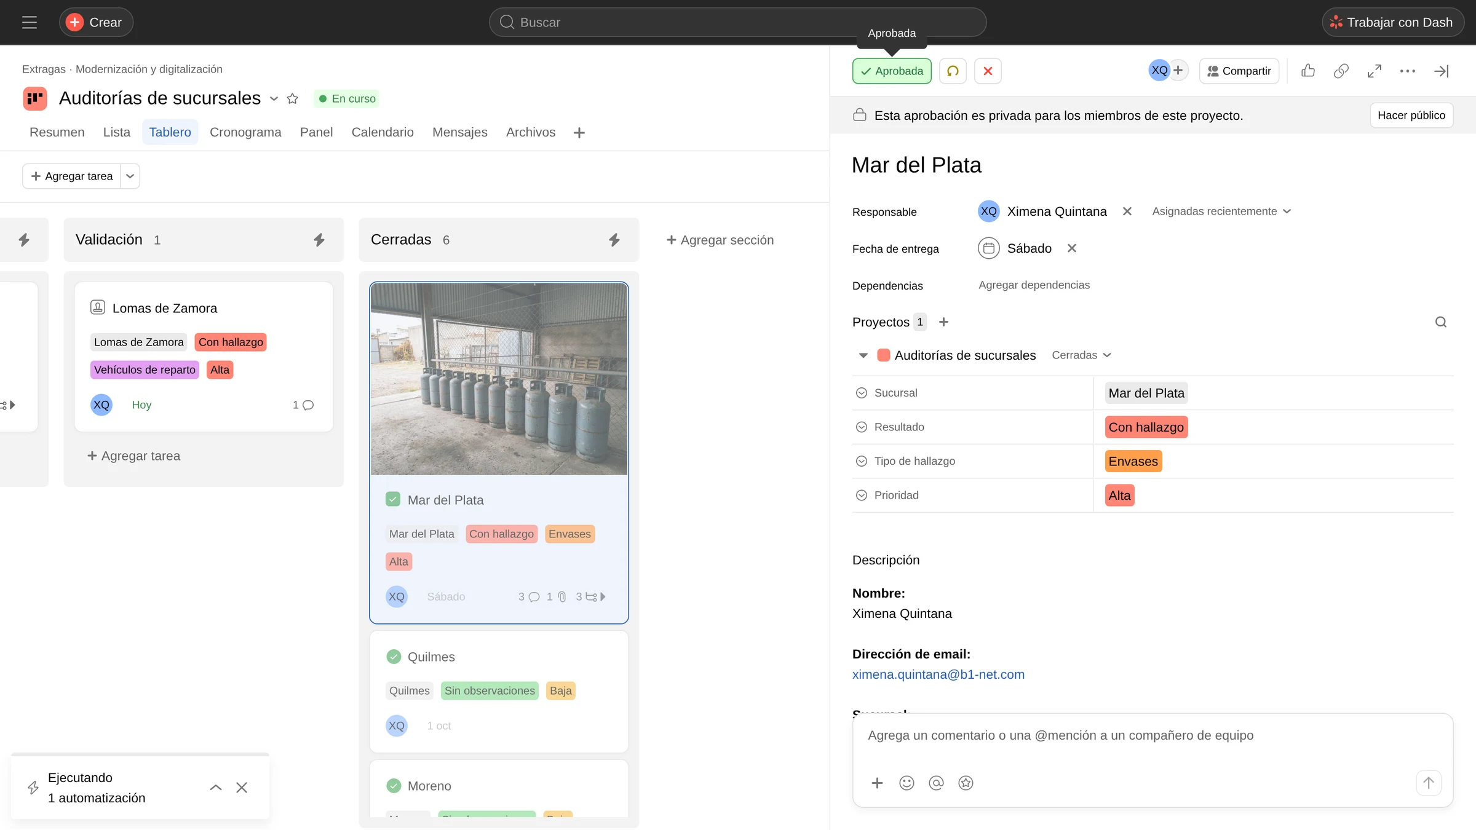Viewport: 1476px width, 830px height.
Task: Expand subtasks on Mar del Plata card
Action: click(x=591, y=596)
